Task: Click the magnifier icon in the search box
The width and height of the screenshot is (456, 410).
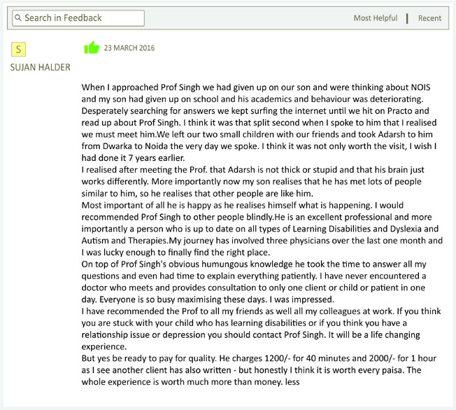Action: pos(18,18)
